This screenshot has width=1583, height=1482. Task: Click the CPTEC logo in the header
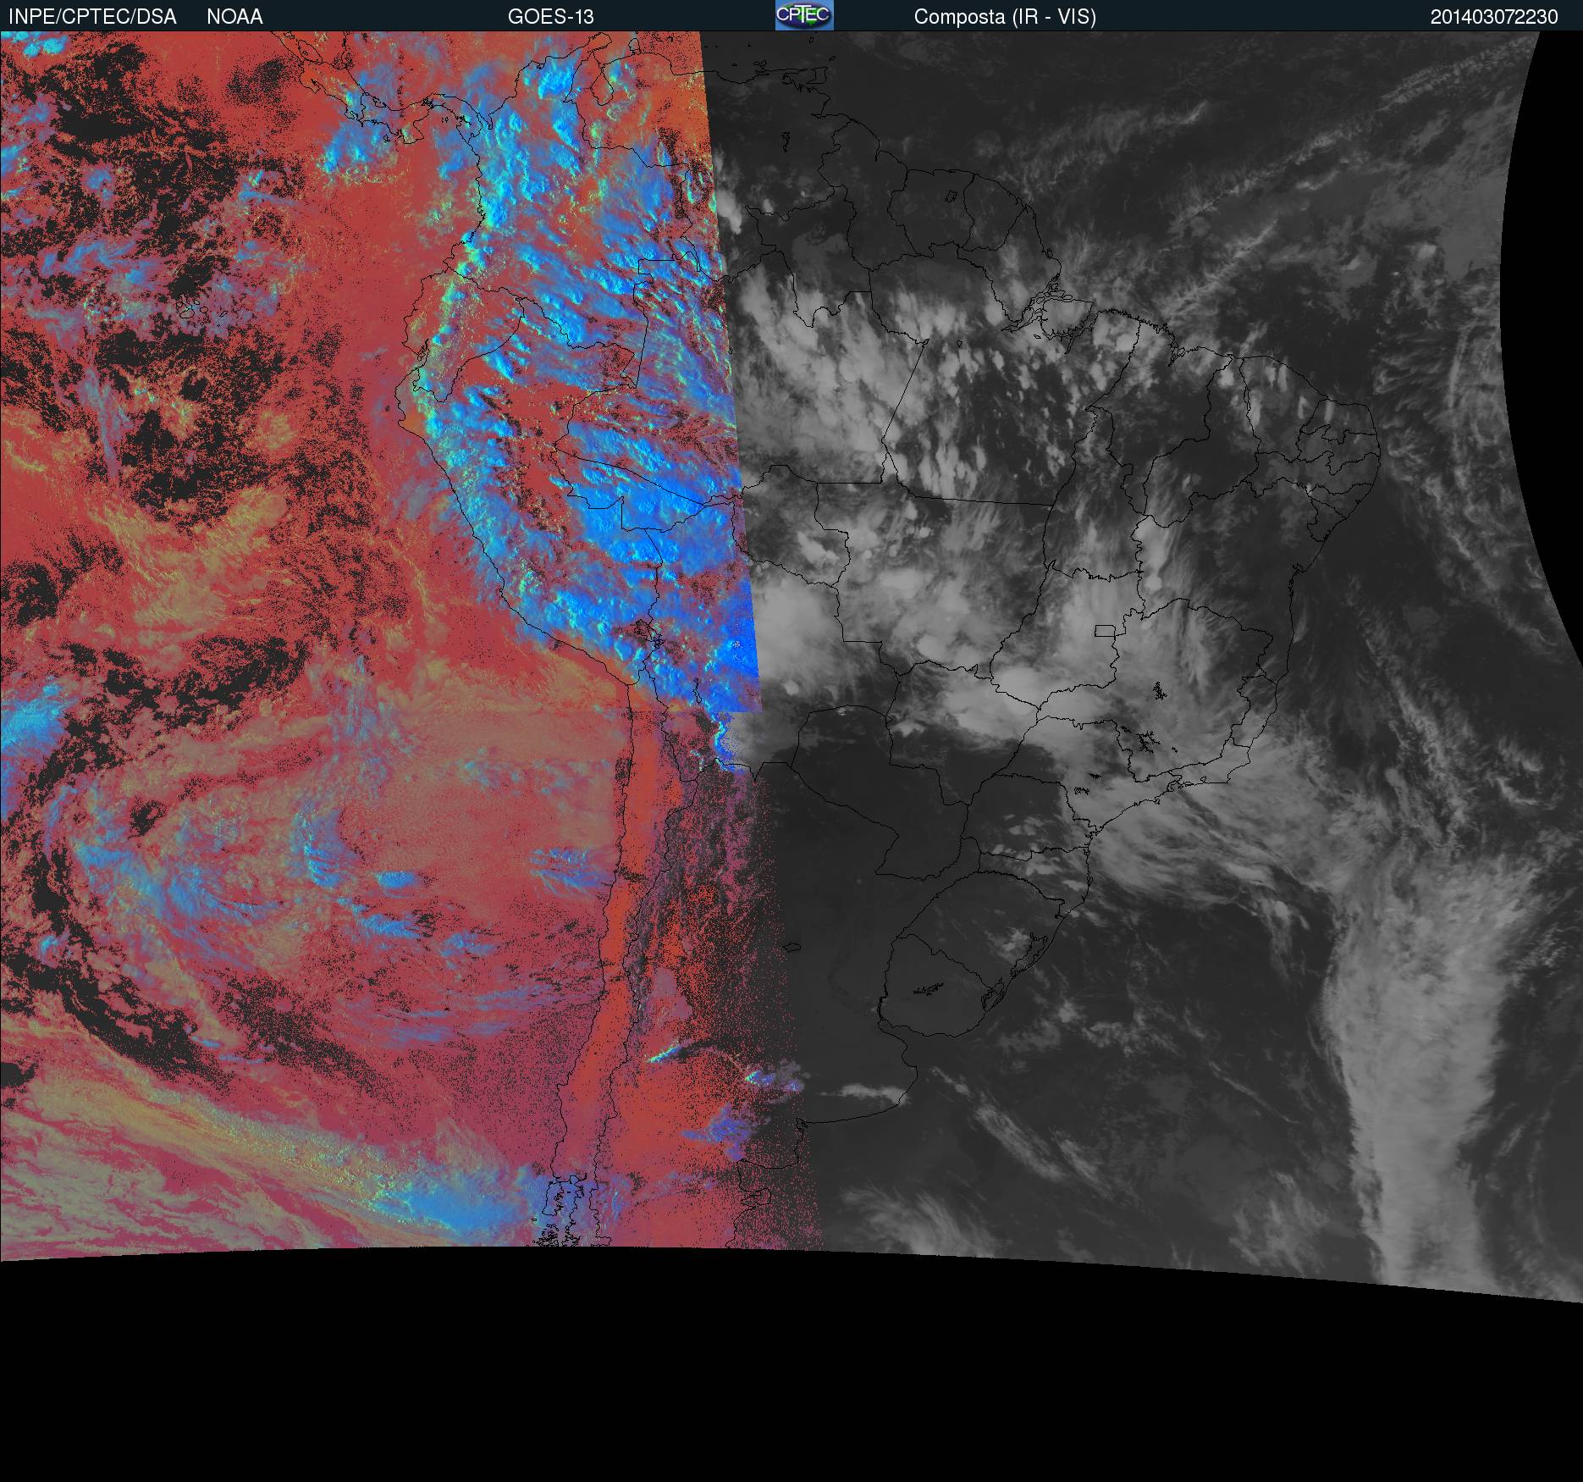pos(804,15)
